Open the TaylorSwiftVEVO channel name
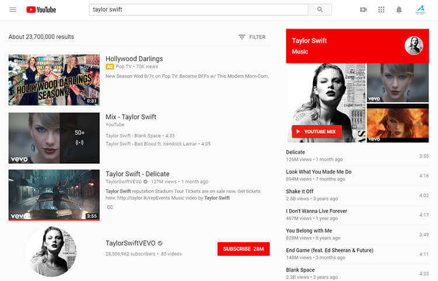Viewport: 438px width, 281px height. [x=130, y=243]
